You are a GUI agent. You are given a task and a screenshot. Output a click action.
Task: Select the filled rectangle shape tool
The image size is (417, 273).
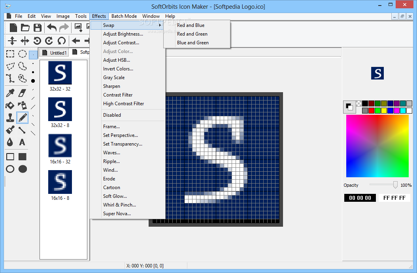click(23, 157)
